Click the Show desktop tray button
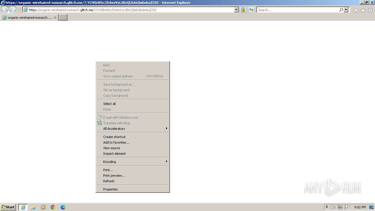 pos(372,207)
